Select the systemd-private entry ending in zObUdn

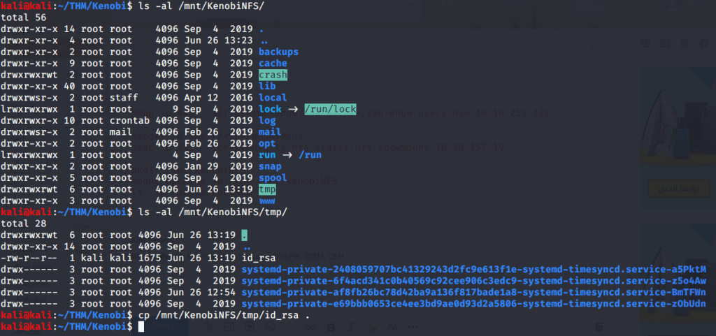(473, 303)
